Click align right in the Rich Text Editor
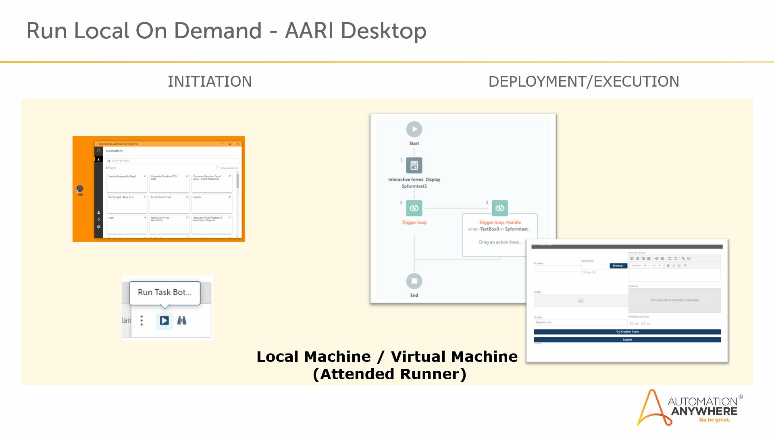The image size is (774, 434). coord(643,259)
